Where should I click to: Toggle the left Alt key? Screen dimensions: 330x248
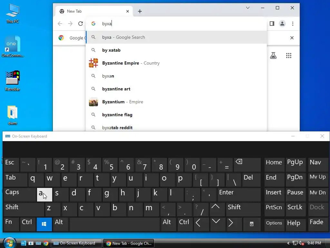(x=61, y=224)
